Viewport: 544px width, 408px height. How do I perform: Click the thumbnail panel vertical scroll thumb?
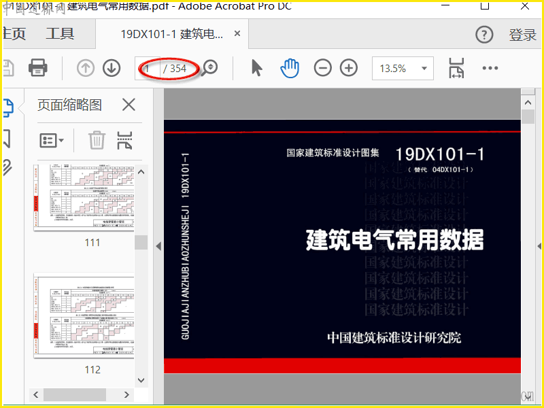pos(141,242)
